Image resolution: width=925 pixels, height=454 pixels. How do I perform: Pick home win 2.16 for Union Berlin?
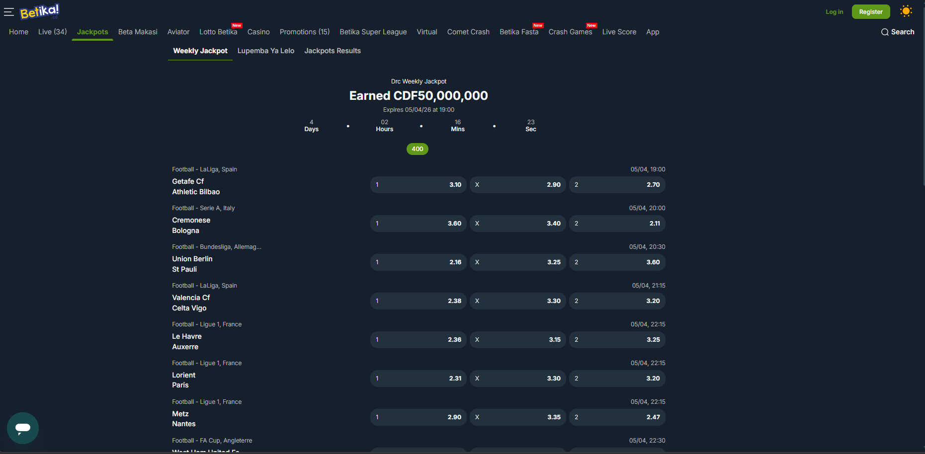419,262
